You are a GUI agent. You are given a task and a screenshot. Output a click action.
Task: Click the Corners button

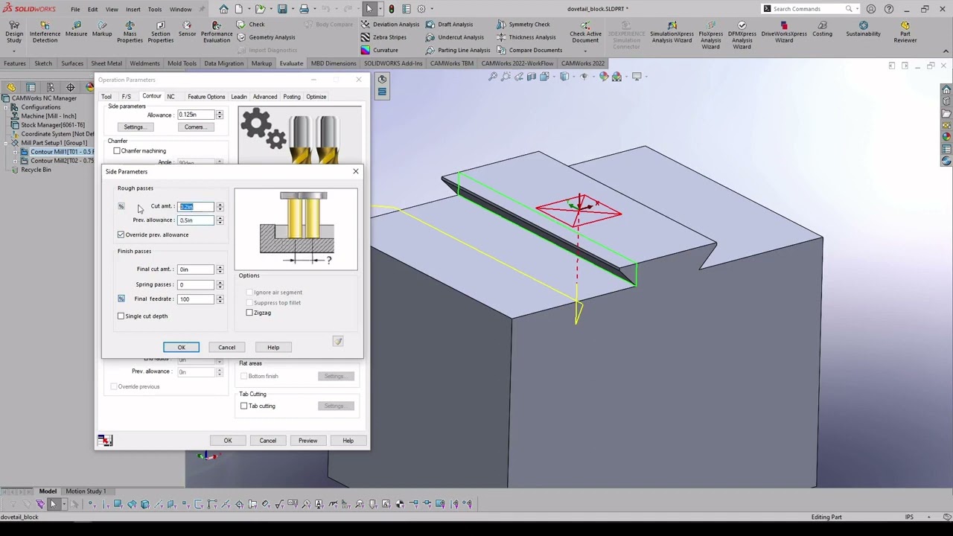click(x=195, y=127)
